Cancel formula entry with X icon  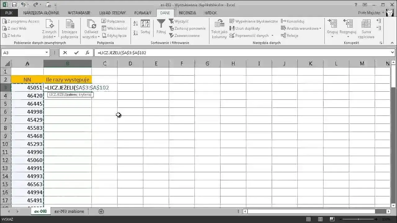coord(65,53)
